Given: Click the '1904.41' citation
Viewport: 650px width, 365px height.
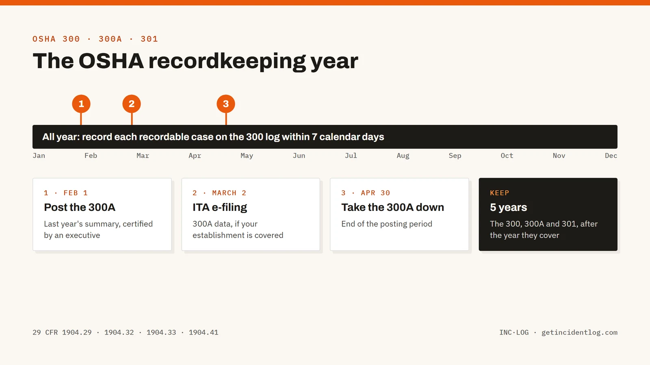Looking at the screenshot, I should (204, 333).
